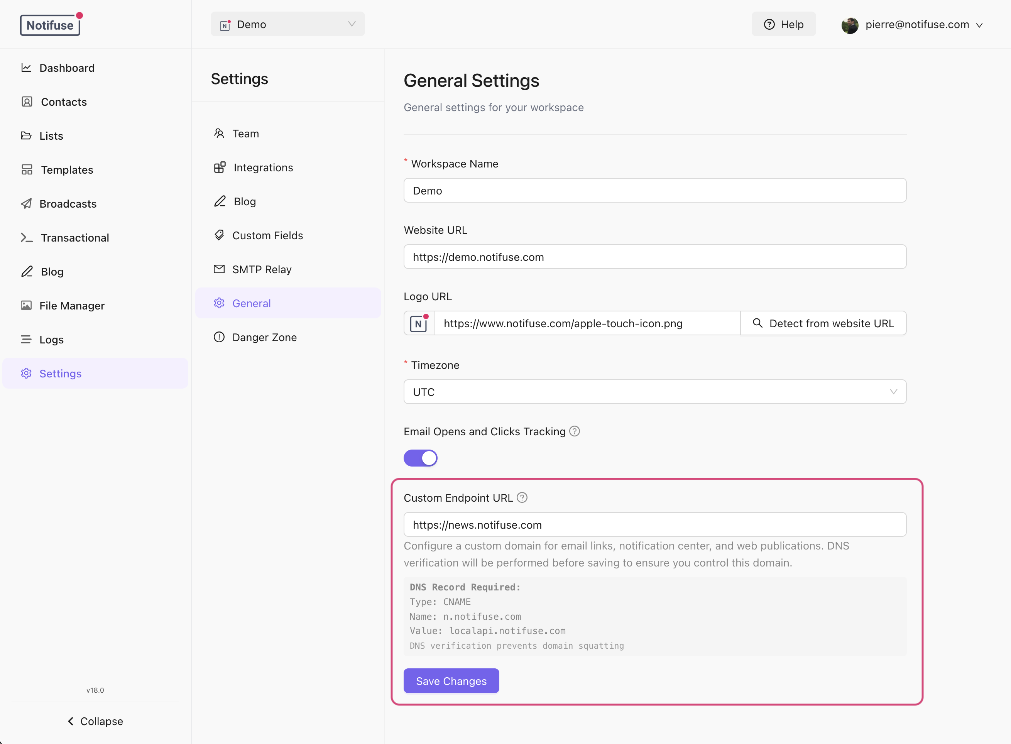This screenshot has height=744, width=1011.
Task: Click Detect from website URL
Action: click(x=823, y=323)
